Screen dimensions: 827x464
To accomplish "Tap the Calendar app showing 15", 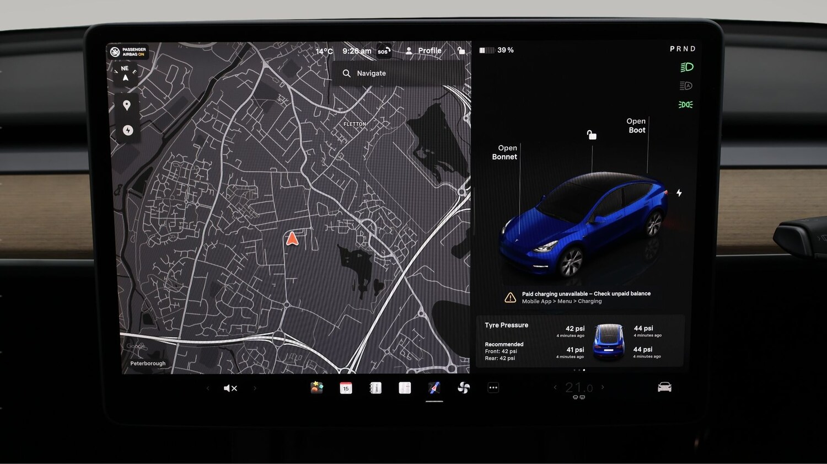I will [346, 388].
